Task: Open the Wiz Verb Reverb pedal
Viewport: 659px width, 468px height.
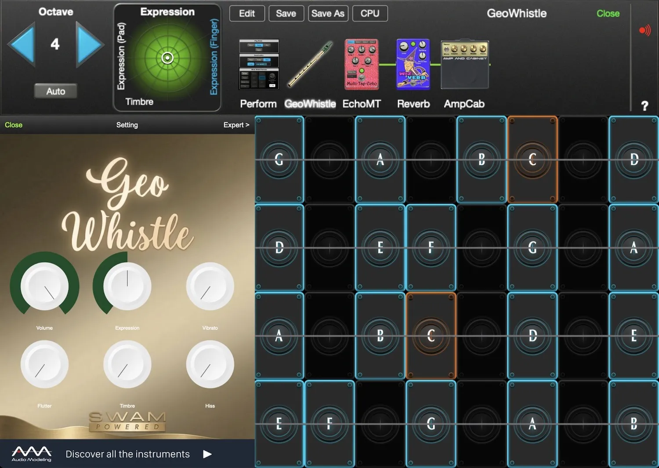Action: click(x=413, y=64)
